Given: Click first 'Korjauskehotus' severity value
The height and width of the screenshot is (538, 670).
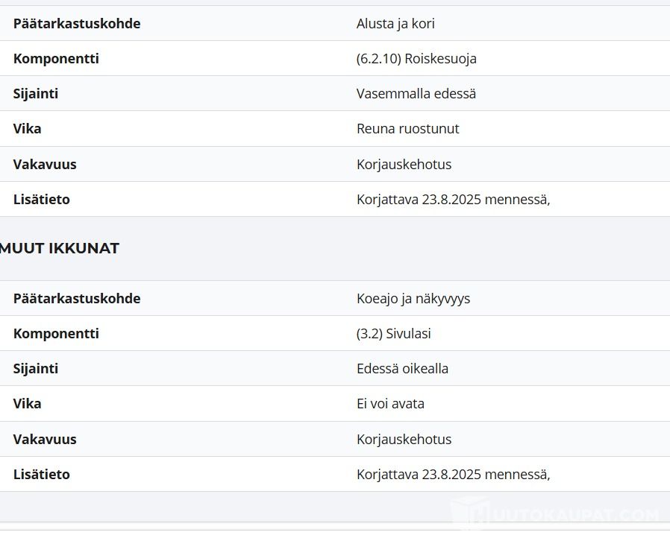Looking at the screenshot, I should tap(404, 164).
